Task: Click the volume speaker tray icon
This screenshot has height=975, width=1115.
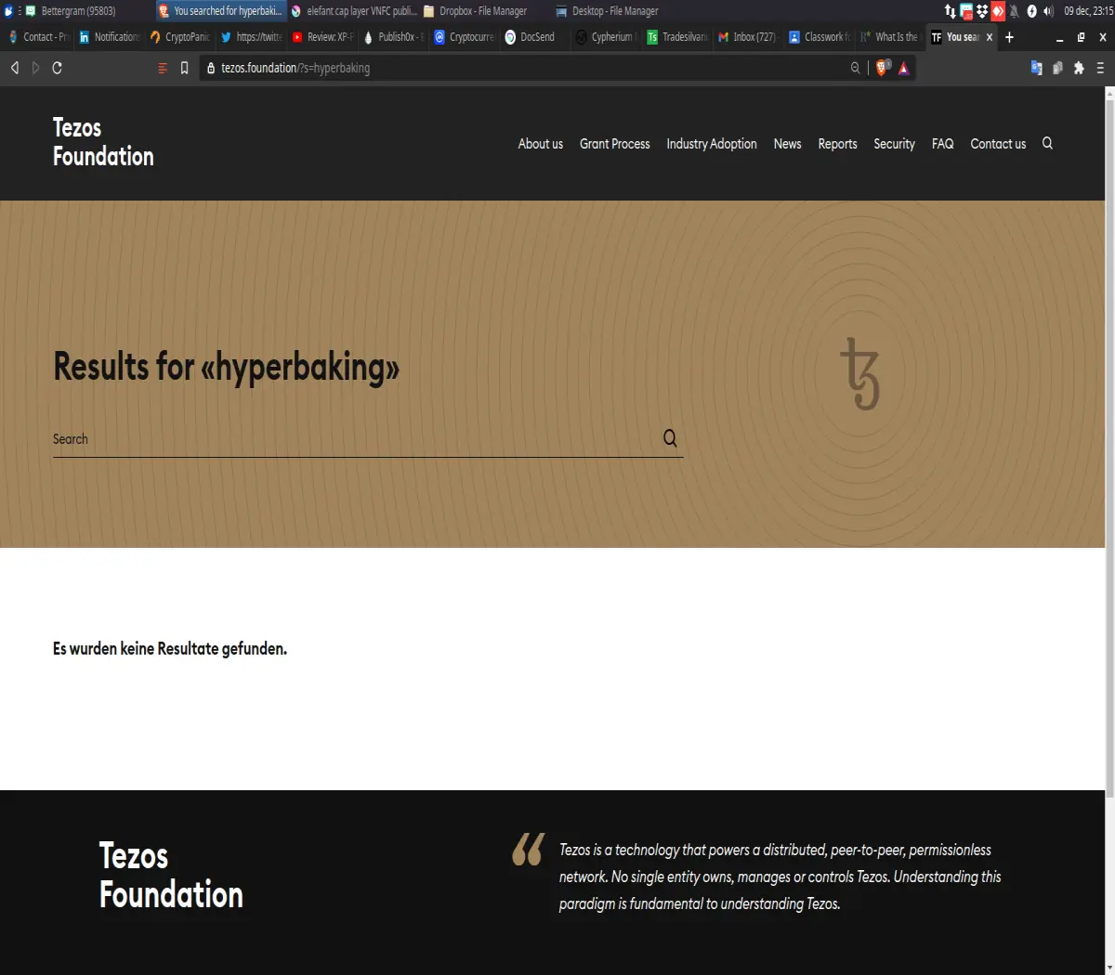Action: (x=1048, y=11)
